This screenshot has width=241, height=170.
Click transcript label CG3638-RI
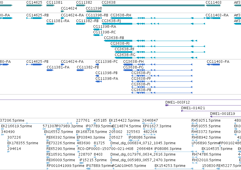pyautogui.click(x=120, y=44)
